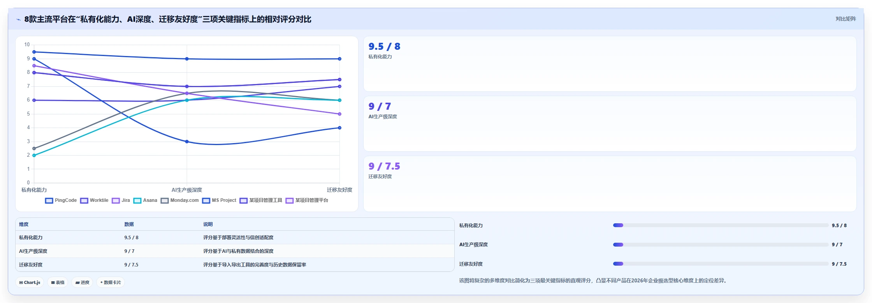
Task: Click 评分基于AI与私有数据结合的深度 description
Action: point(238,251)
